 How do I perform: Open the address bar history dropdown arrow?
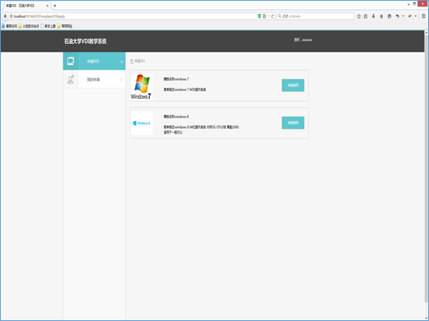269,16
